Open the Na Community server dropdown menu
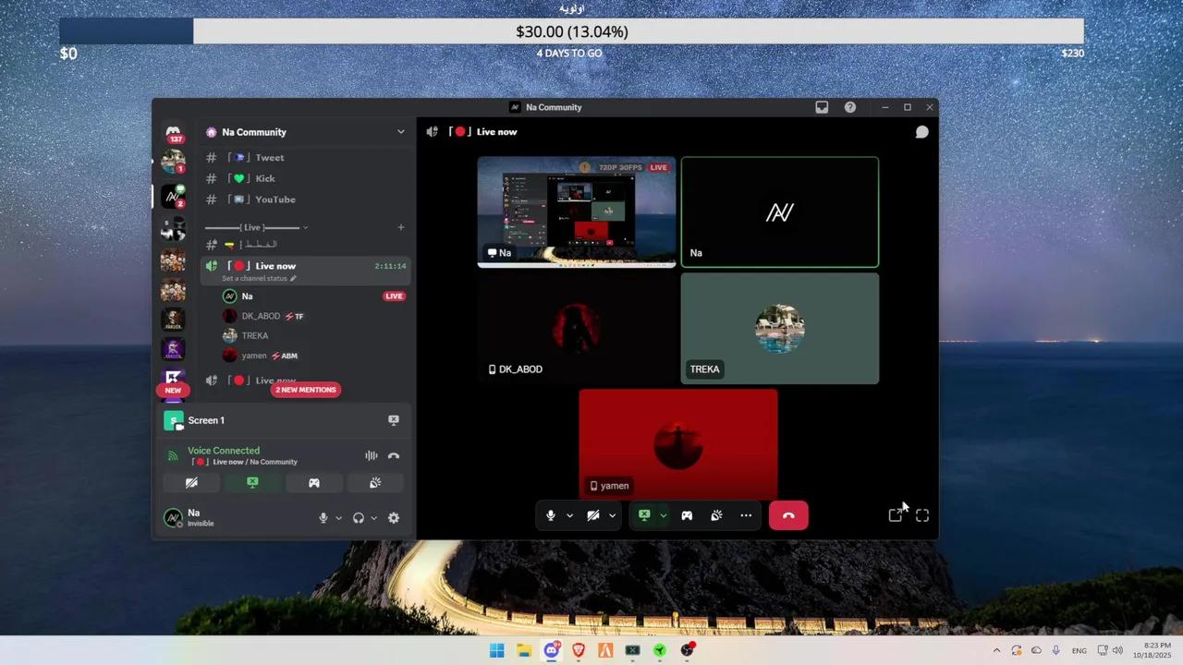This screenshot has height=665, width=1183. 401,132
